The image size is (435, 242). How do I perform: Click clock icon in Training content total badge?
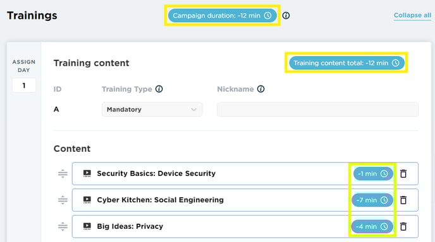396,63
